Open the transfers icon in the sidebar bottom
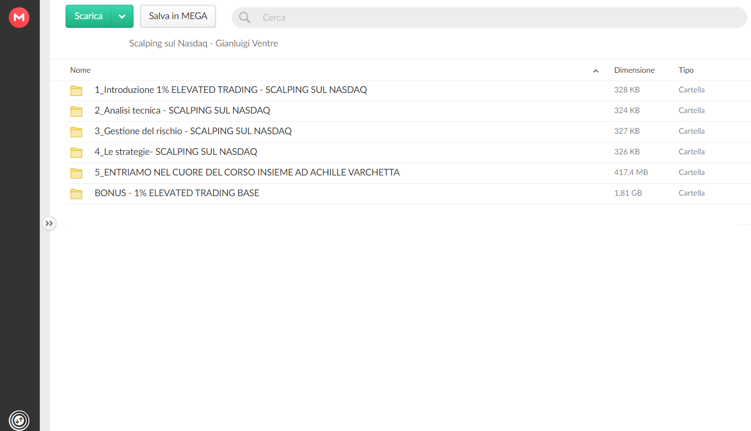The height and width of the screenshot is (431, 751). point(19,420)
